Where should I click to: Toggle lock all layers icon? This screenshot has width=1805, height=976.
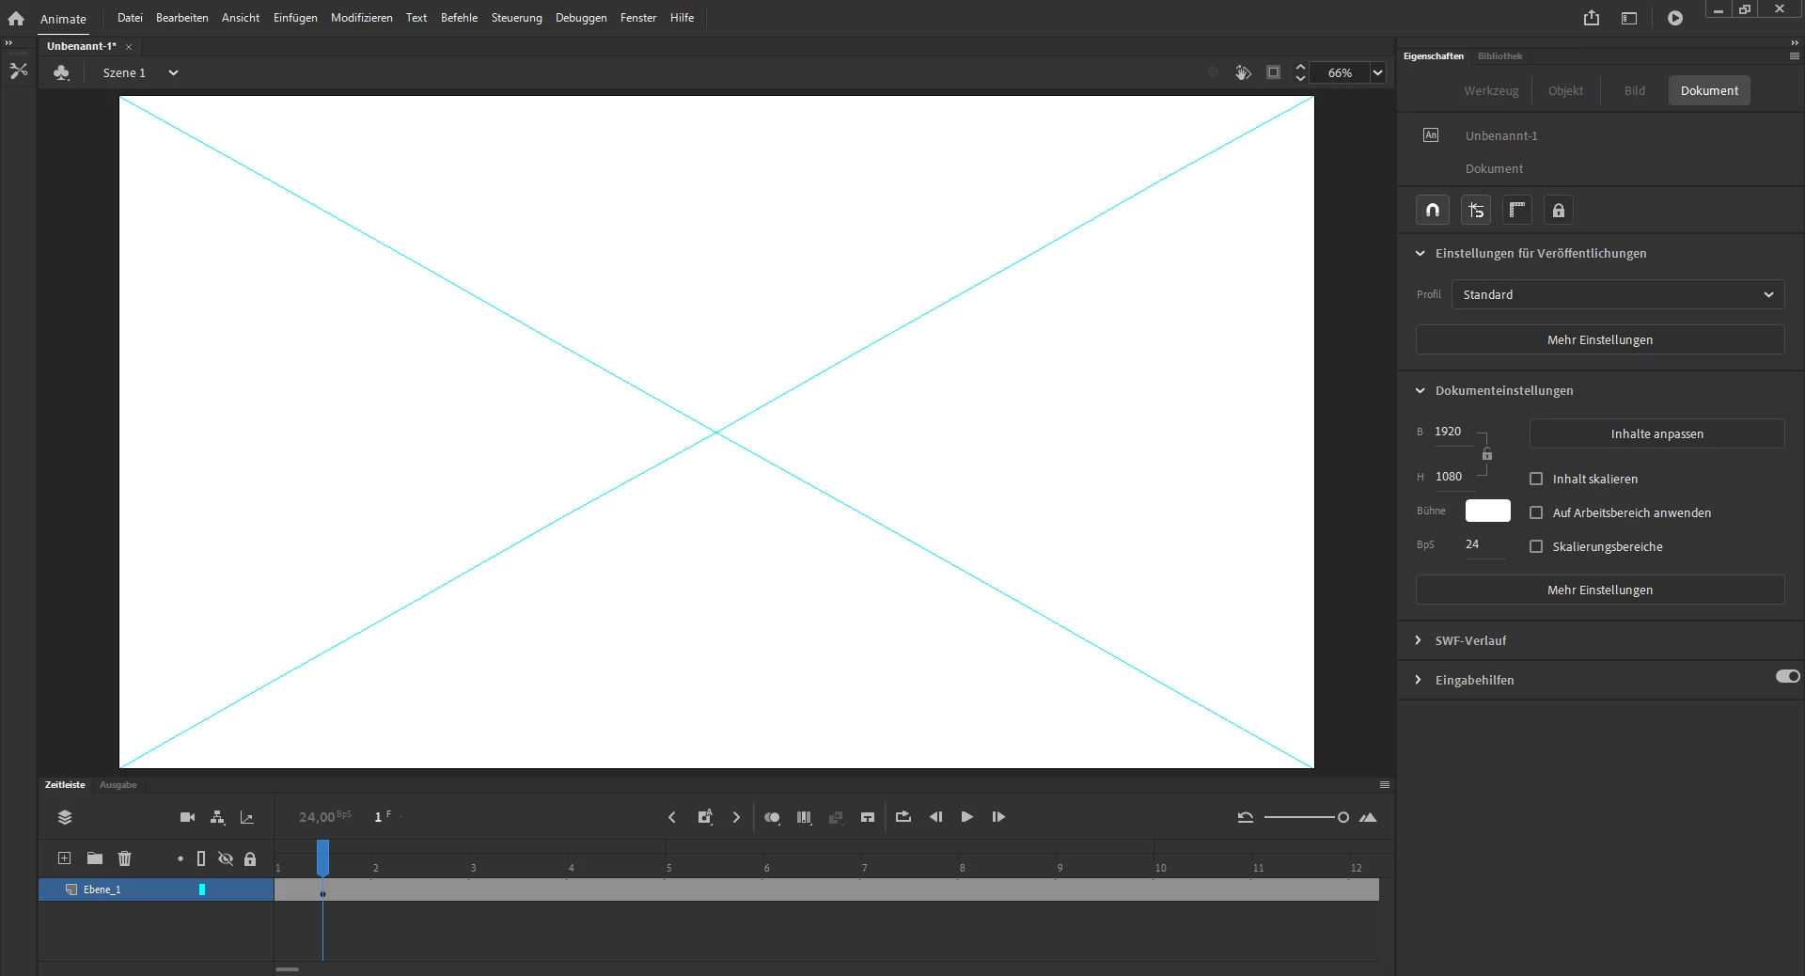pos(250,858)
